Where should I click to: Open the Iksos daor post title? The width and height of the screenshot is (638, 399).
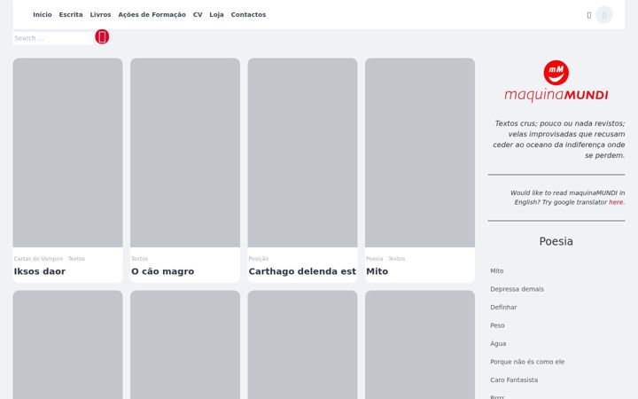40,271
